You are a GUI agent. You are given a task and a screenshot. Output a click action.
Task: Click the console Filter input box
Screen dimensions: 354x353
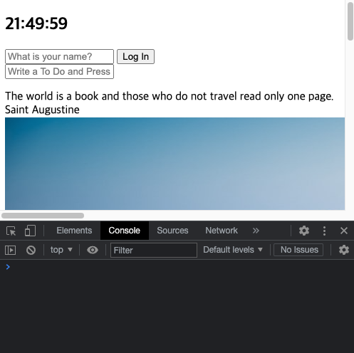coord(154,250)
